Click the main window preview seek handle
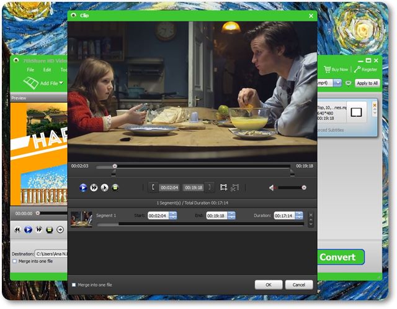397x309 pixels. pos(38,213)
